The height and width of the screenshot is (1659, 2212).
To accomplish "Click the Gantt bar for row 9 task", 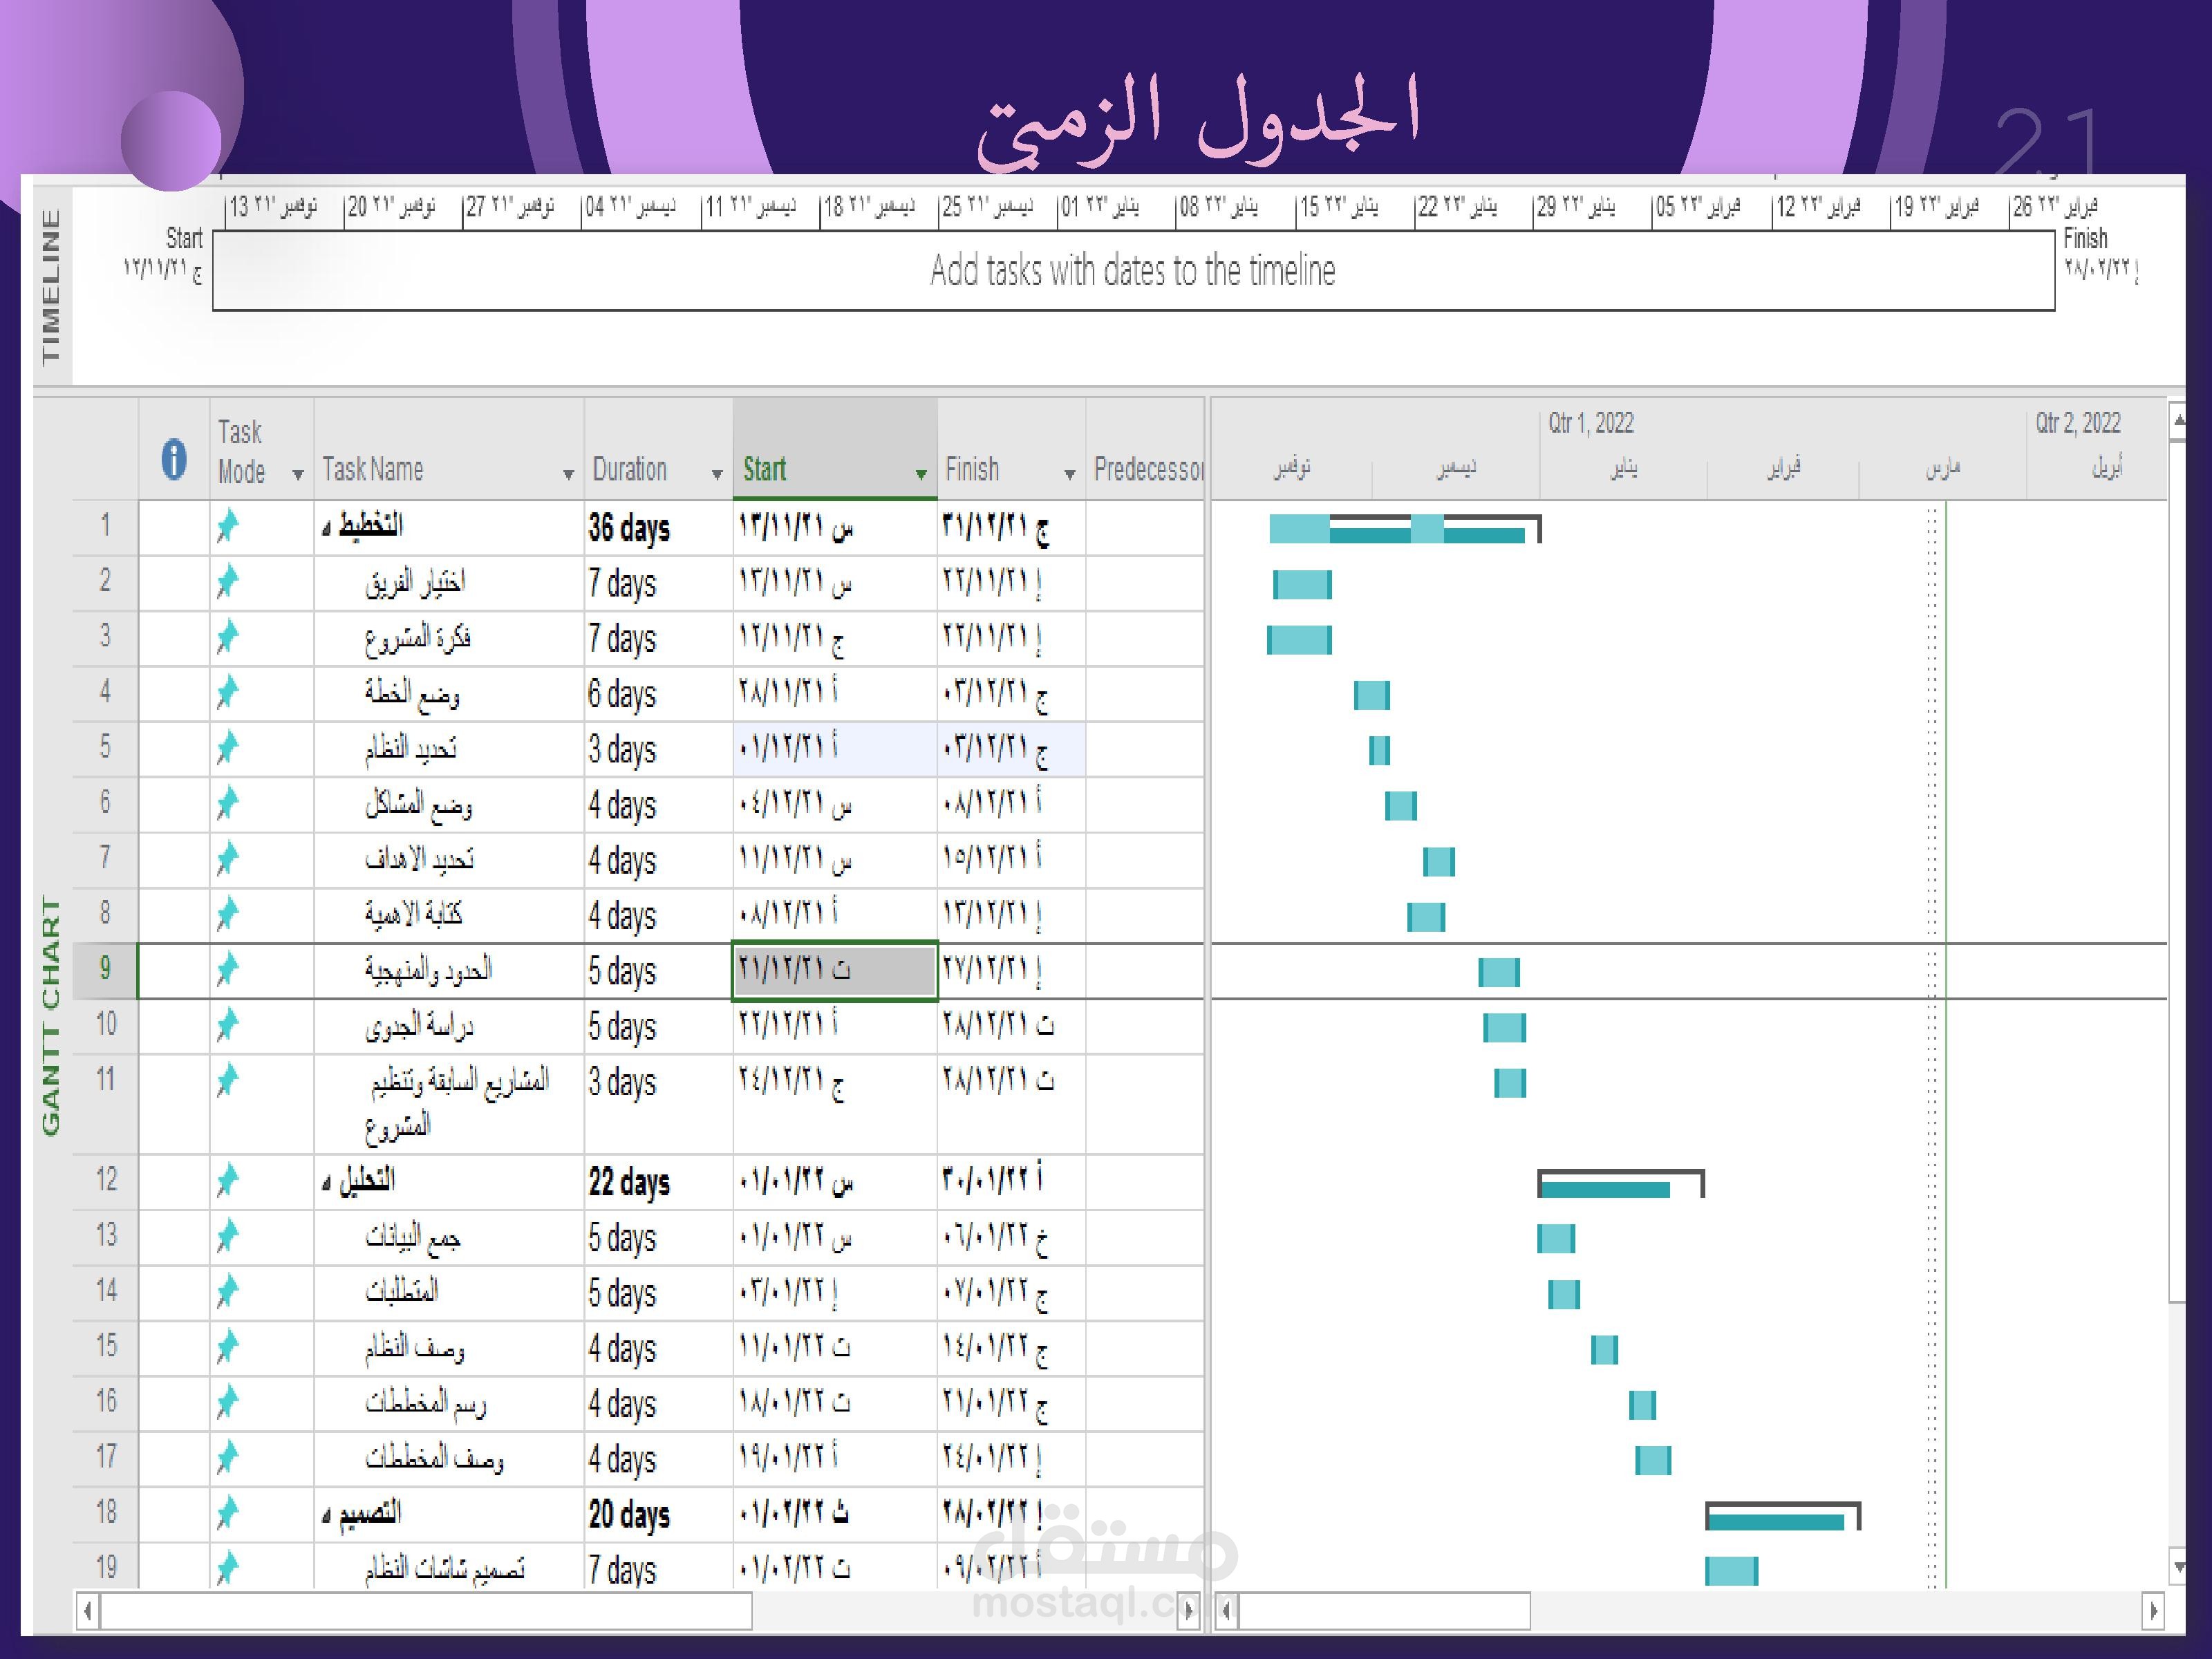I will click(1499, 972).
